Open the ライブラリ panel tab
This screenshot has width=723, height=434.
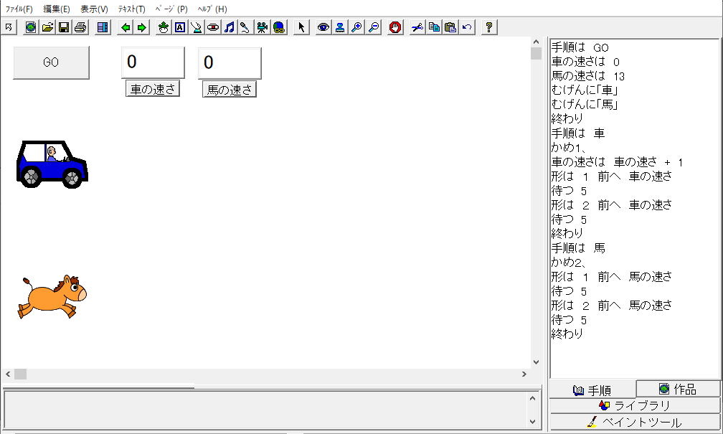(x=635, y=405)
